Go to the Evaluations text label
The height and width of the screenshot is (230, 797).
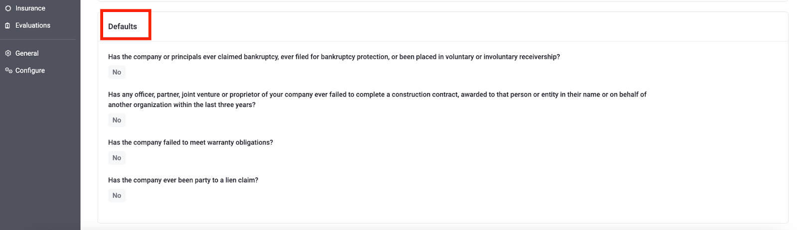(x=32, y=25)
